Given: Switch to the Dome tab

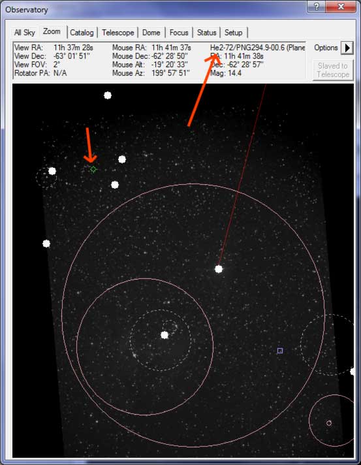Looking at the screenshot, I should pyautogui.click(x=151, y=32).
